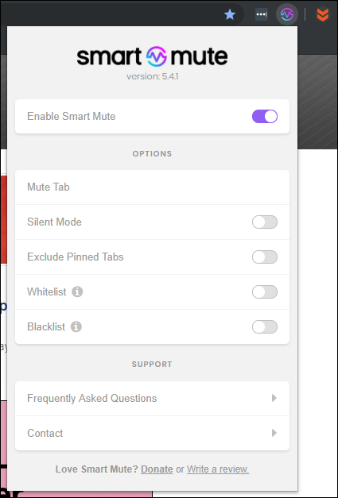Turn on Silent Mode toggle
The height and width of the screenshot is (498, 338).
coord(265,222)
